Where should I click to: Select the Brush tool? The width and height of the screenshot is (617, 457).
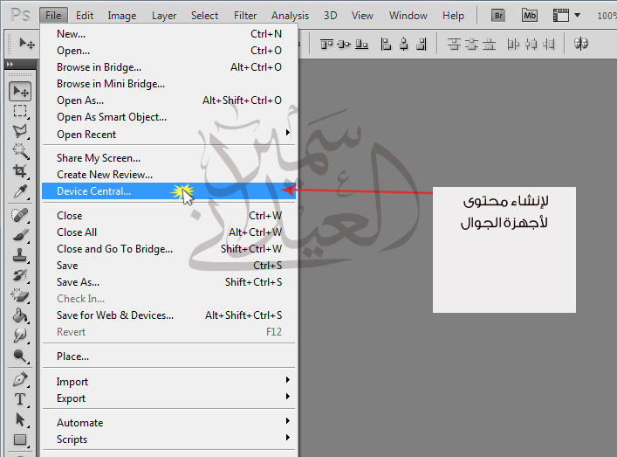click(x=20, y=235)
